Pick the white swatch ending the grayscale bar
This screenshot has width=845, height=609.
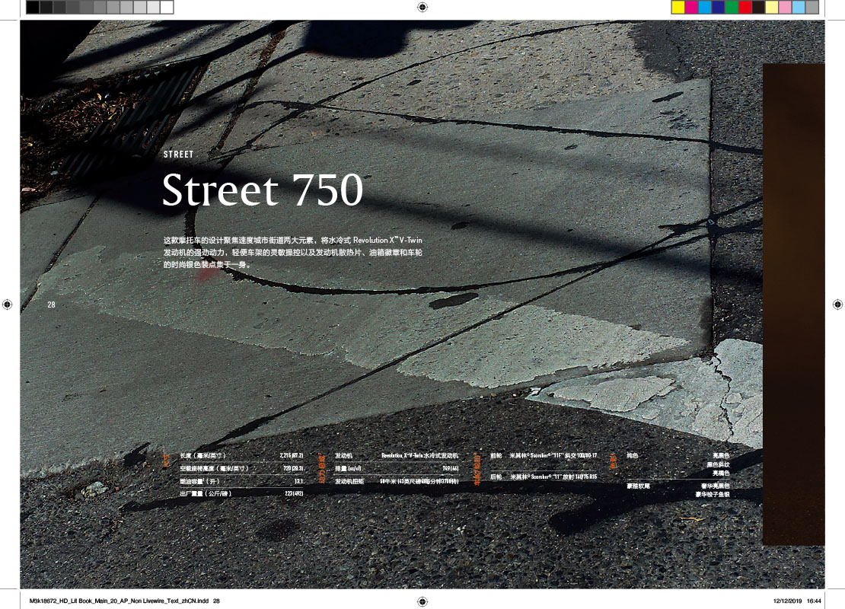tap(167, 7)
